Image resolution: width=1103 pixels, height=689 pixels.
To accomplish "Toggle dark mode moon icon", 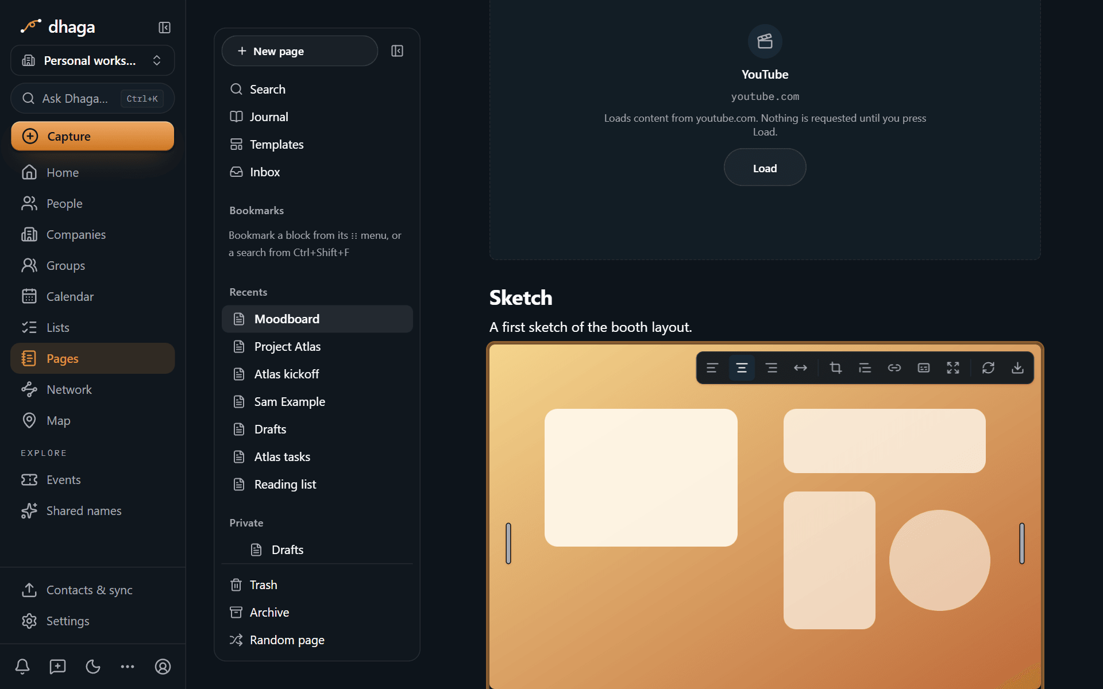I will click(92, 667).
